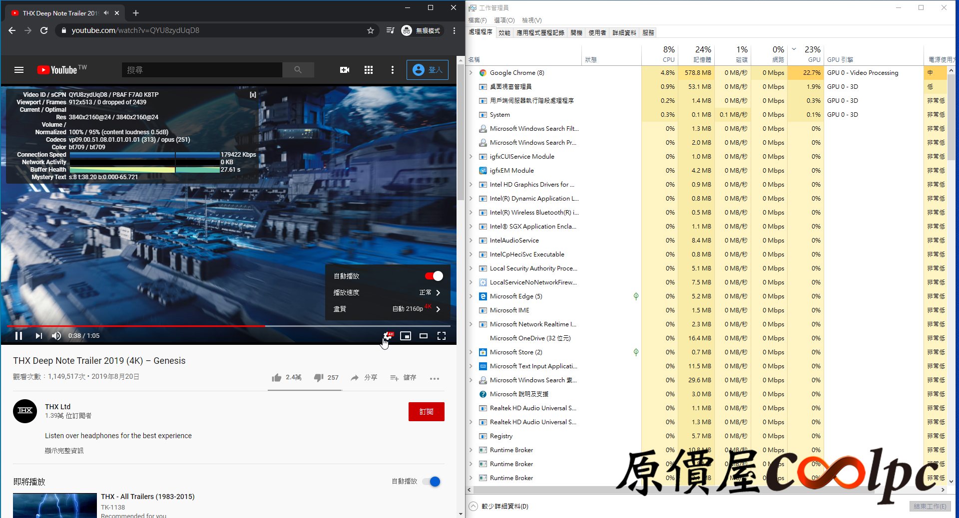The height and width of the screenshot is (518, 959).
Task: Bookmark this page with the star icon
Action: coord(371,30)
